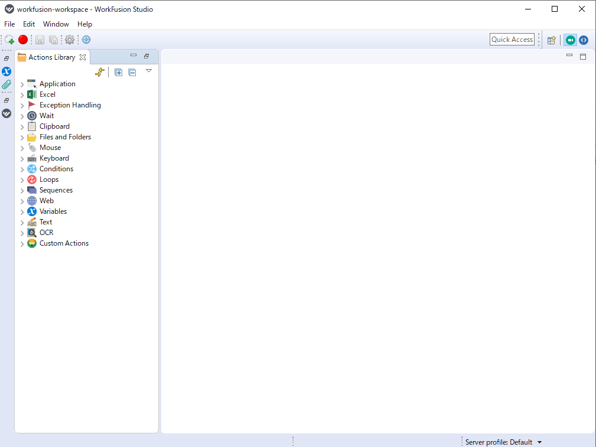
Task: Select the Web globe icon
Action: point(32,201)
